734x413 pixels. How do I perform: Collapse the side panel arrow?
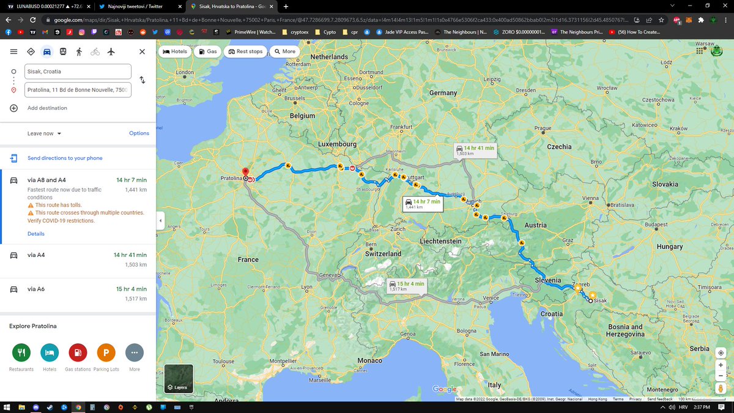coord(160,220)
